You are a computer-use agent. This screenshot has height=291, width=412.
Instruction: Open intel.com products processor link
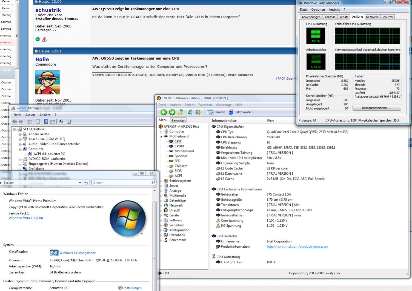point(297,247)
